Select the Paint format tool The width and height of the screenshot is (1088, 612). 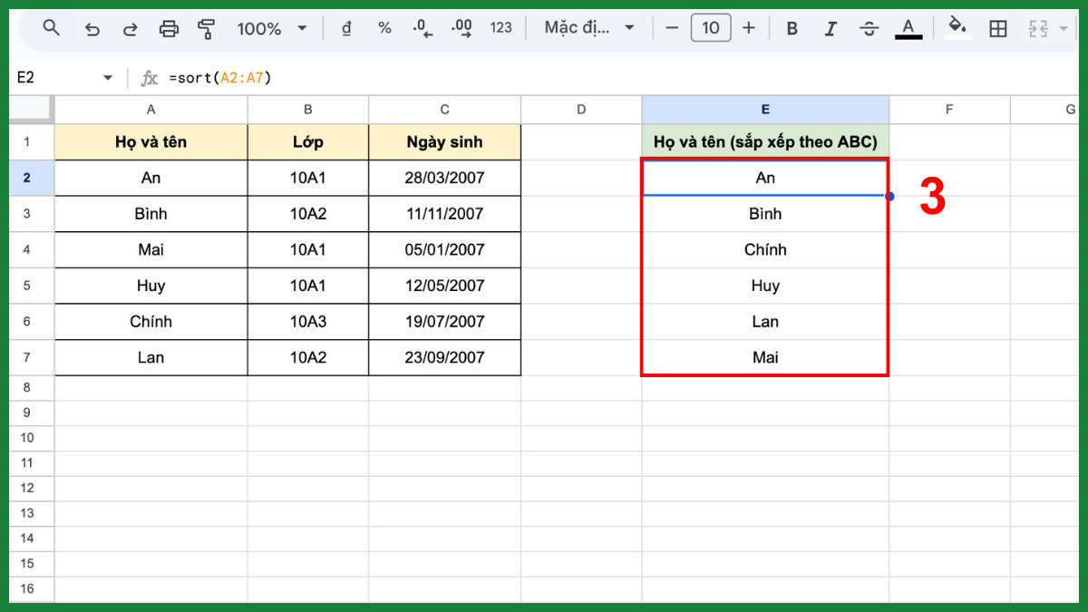[207, 27]
